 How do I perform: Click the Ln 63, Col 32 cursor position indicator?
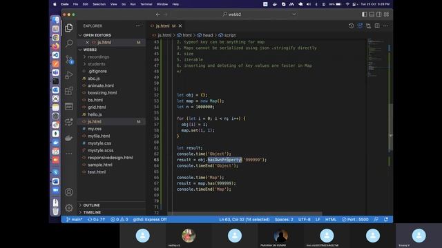tap(244, 219)
